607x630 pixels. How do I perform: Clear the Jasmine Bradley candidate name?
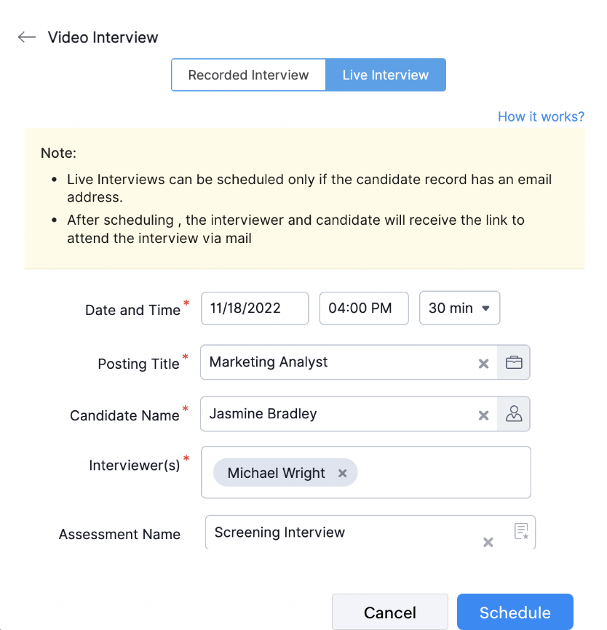click(x=483, y=415)
